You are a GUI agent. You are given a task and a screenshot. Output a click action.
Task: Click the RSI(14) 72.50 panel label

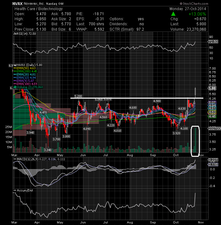[x=27, y=34]
